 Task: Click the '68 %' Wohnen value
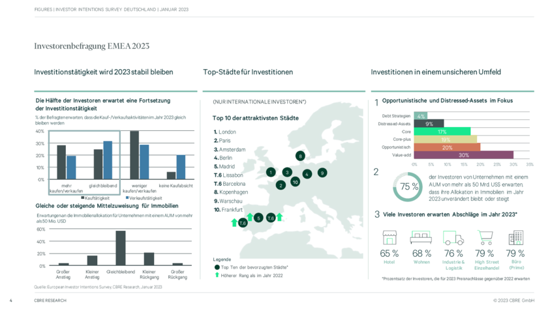tap(421, 254)
